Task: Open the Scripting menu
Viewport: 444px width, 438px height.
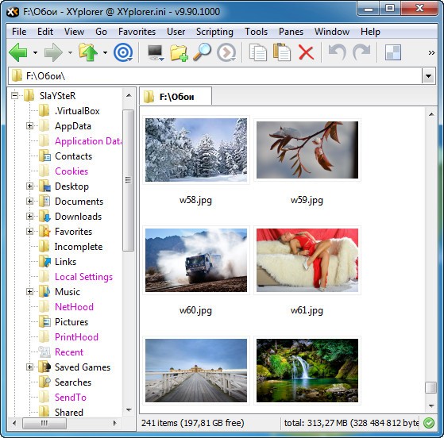Action: [x=214, y=32]
